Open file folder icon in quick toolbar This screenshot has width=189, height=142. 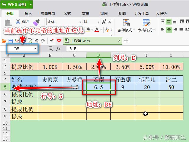point(4,41)
